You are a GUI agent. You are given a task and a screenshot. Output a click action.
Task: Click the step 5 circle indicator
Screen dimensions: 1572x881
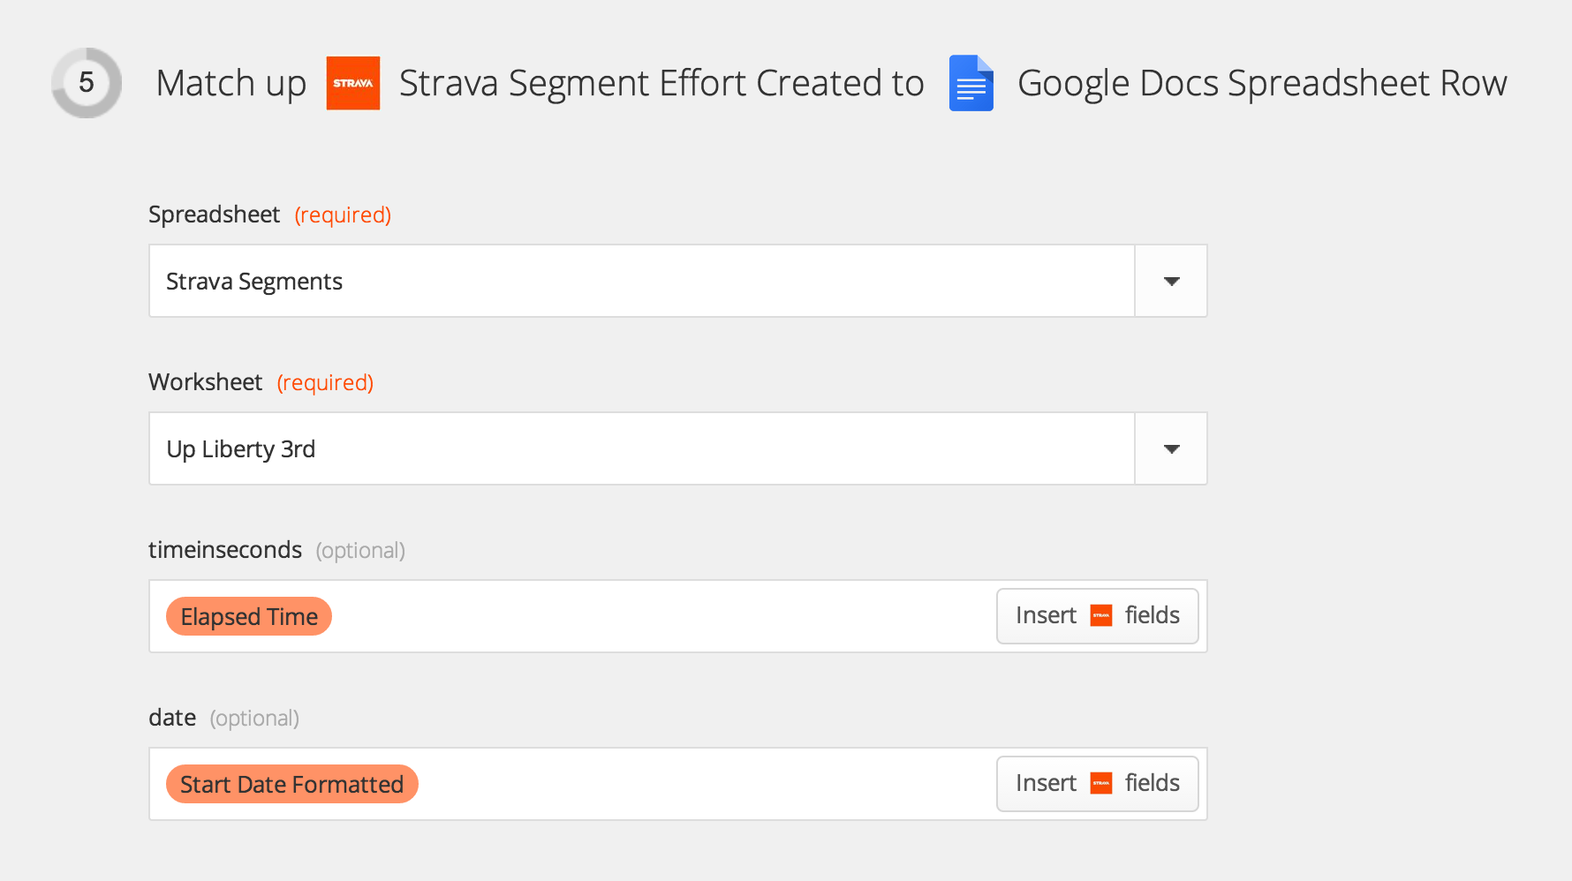(x=87, y=83)
